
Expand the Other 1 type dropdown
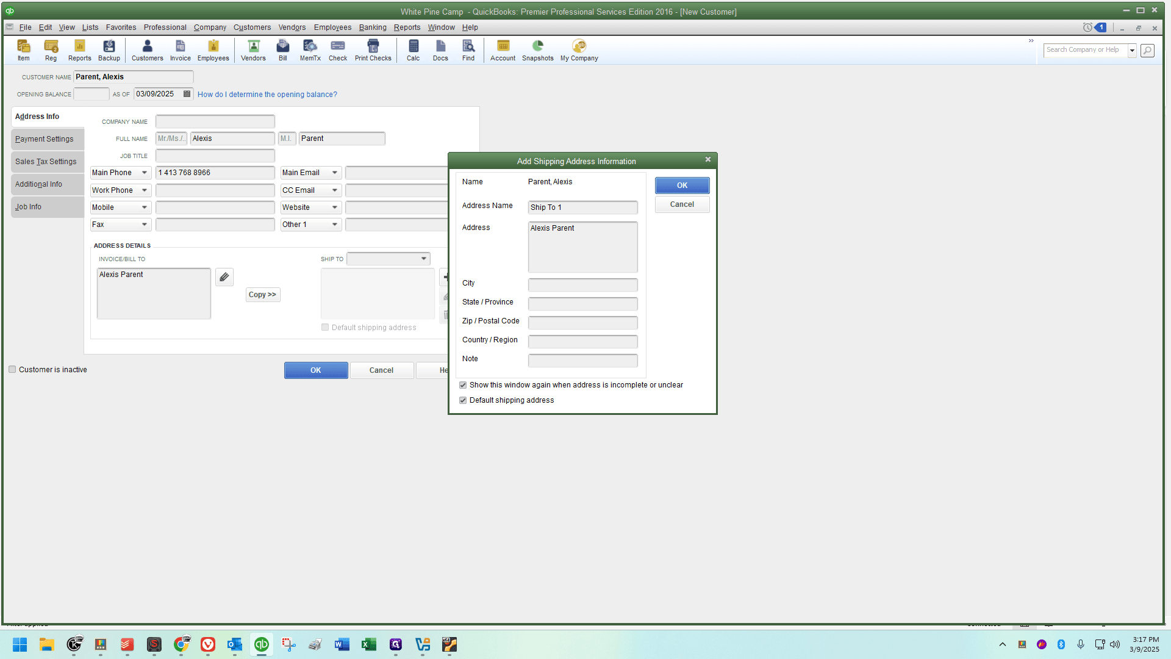click(335, 225)
